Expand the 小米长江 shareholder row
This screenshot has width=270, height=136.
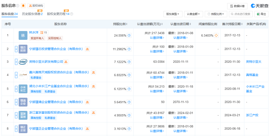(x=16, y=89)
